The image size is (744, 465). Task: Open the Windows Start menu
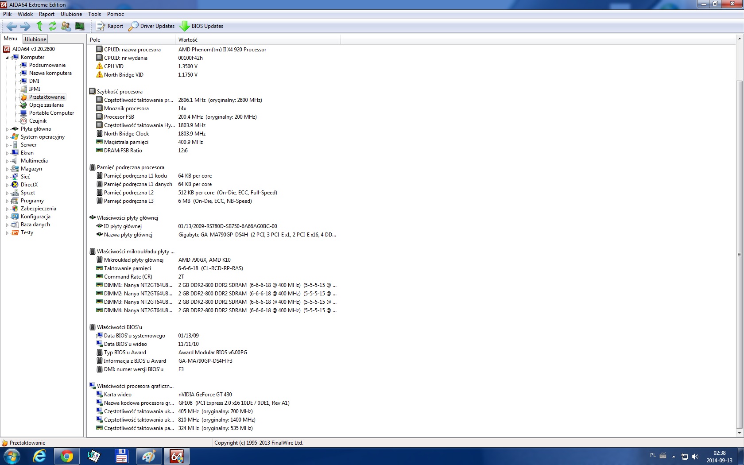(12, 456)
